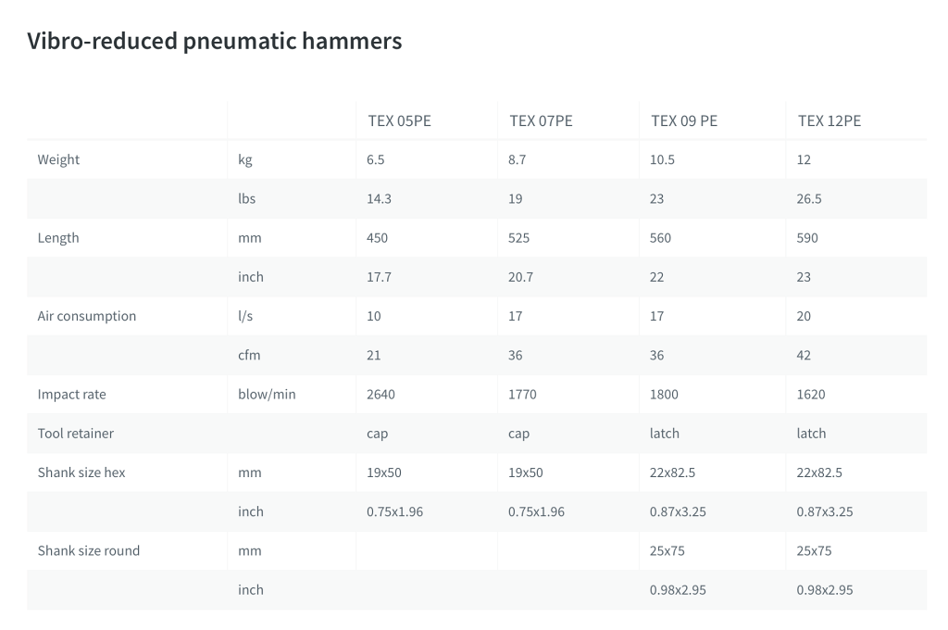Click the TEX 09 PE column header
The height and width of the screenshot is (630, 948).
[683, 120]
